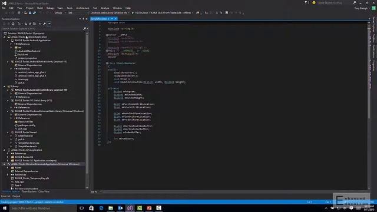Open the Error List tab
377x212 pixels.
pyautogui.click(x=5, y=196)
